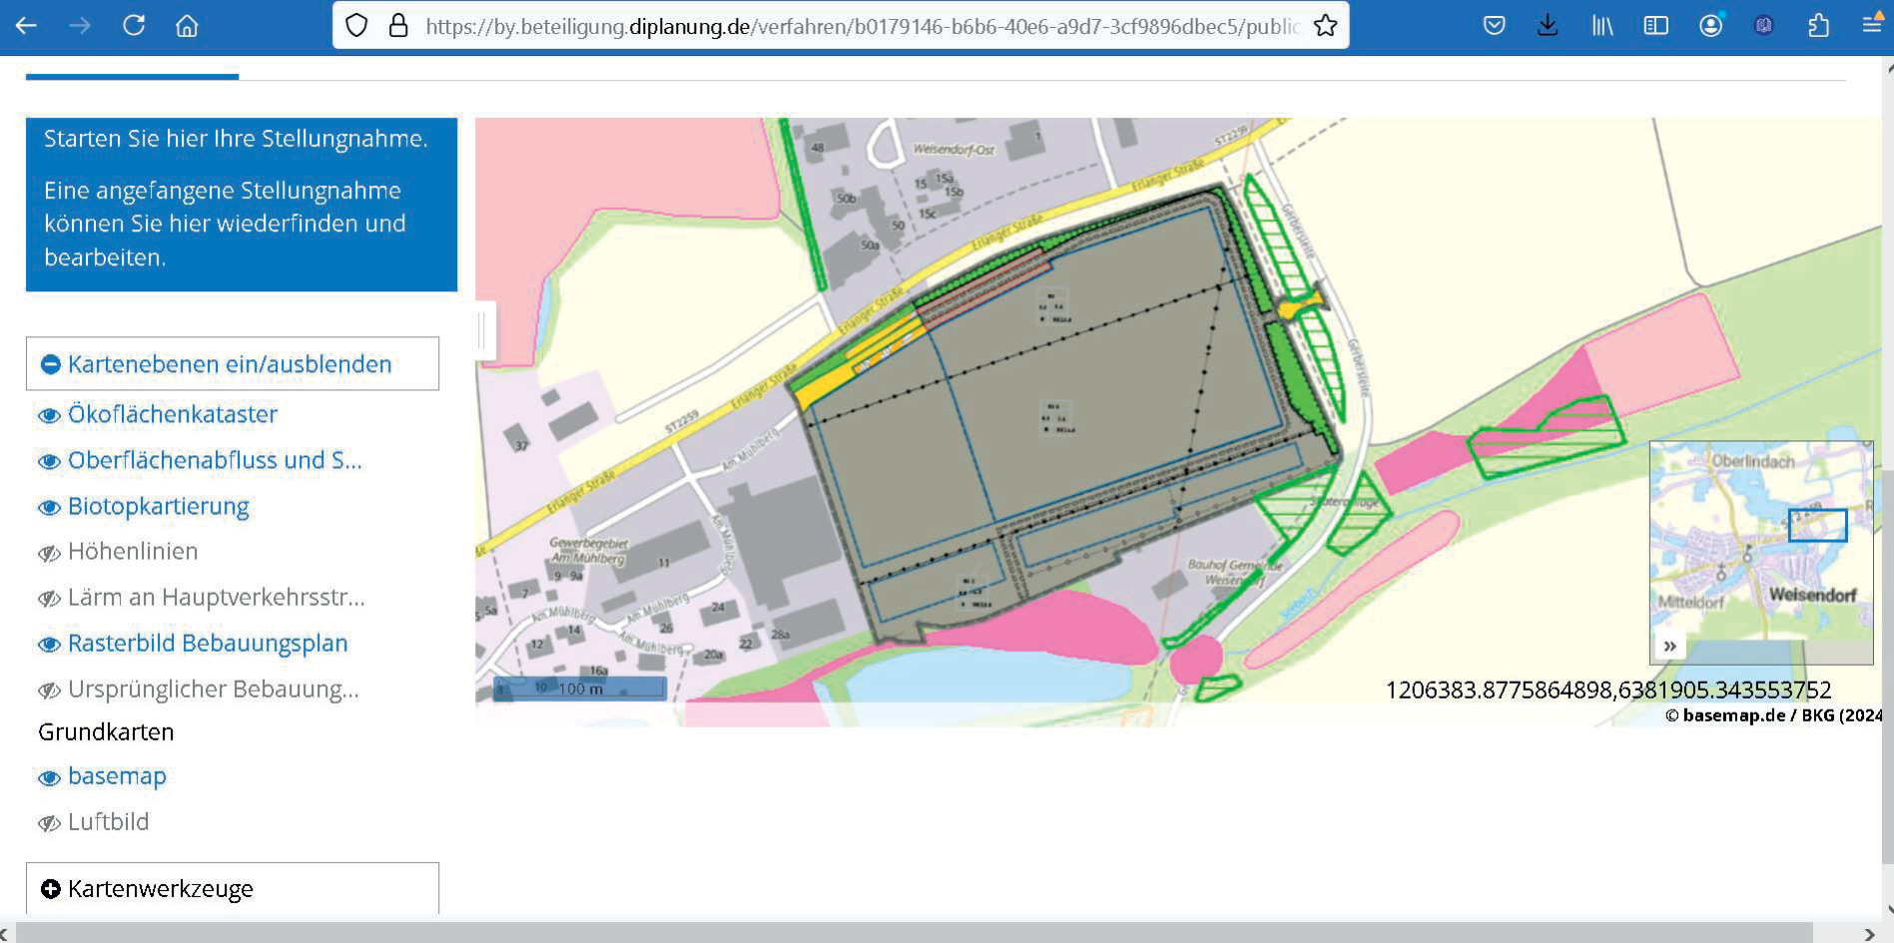Click the Biotopkartierung layer label
1894x943 pixels.
coord(158,507)
